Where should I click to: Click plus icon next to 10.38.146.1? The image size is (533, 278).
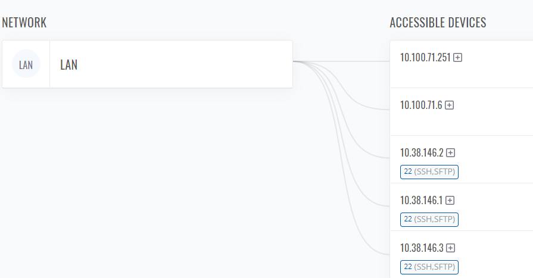[x=450, y=200]
